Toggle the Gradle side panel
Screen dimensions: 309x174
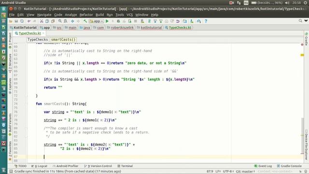(x=306, y=39)
